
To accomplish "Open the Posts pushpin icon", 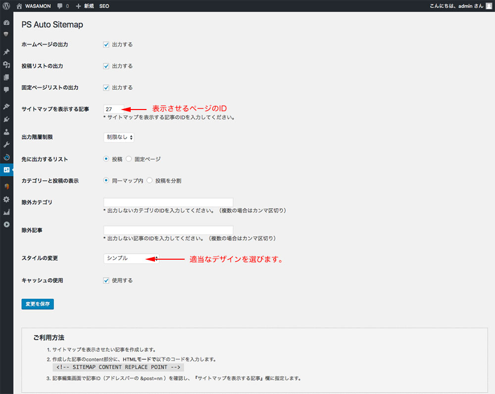I will [x=6, y=52].
